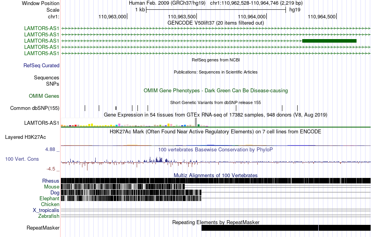Click the Human Feb. 2009 (GRCh37/hg19) position text
The width and height of the screenshot is (371, 237).
coord(168,3)
